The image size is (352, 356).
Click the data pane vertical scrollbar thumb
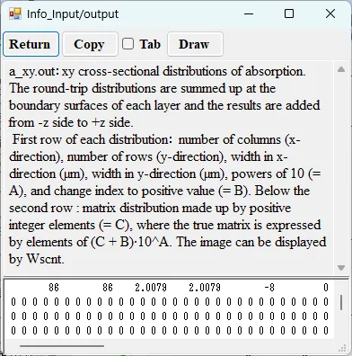click(341, 303)
